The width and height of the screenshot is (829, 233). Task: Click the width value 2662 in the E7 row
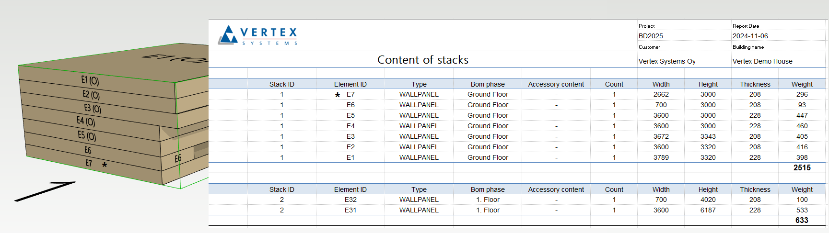661,94
